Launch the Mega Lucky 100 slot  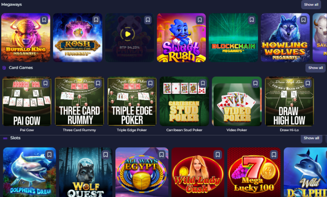[254, 172]
